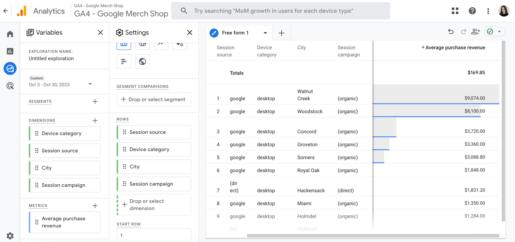Pick the horizontal bar chart visualization
Image resolution: width=515 pixels, height=242 pixels.
point(124,61)
